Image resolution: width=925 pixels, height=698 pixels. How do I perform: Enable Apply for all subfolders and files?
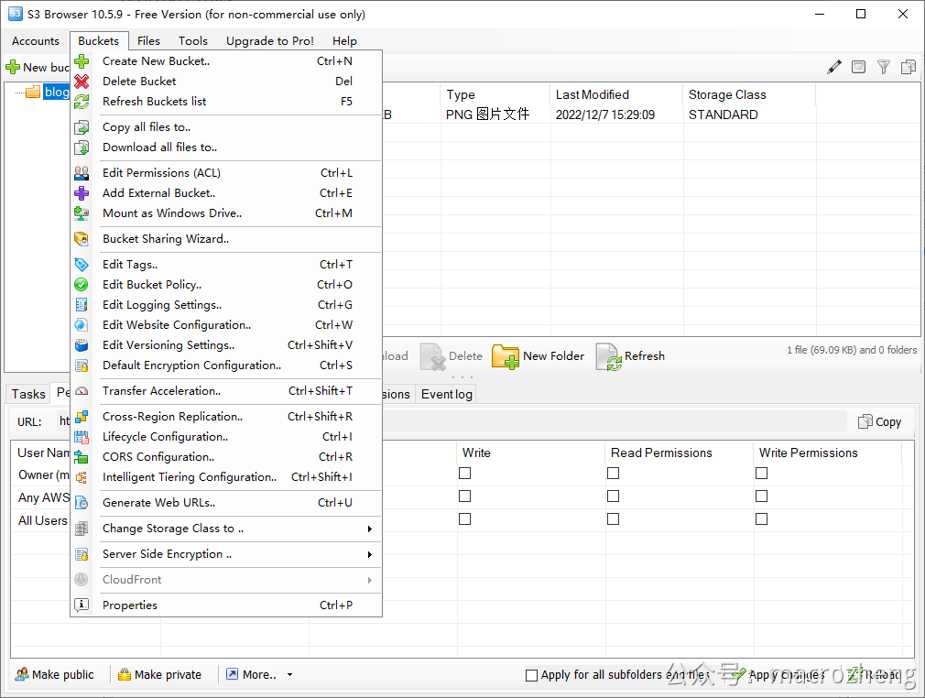531,675
